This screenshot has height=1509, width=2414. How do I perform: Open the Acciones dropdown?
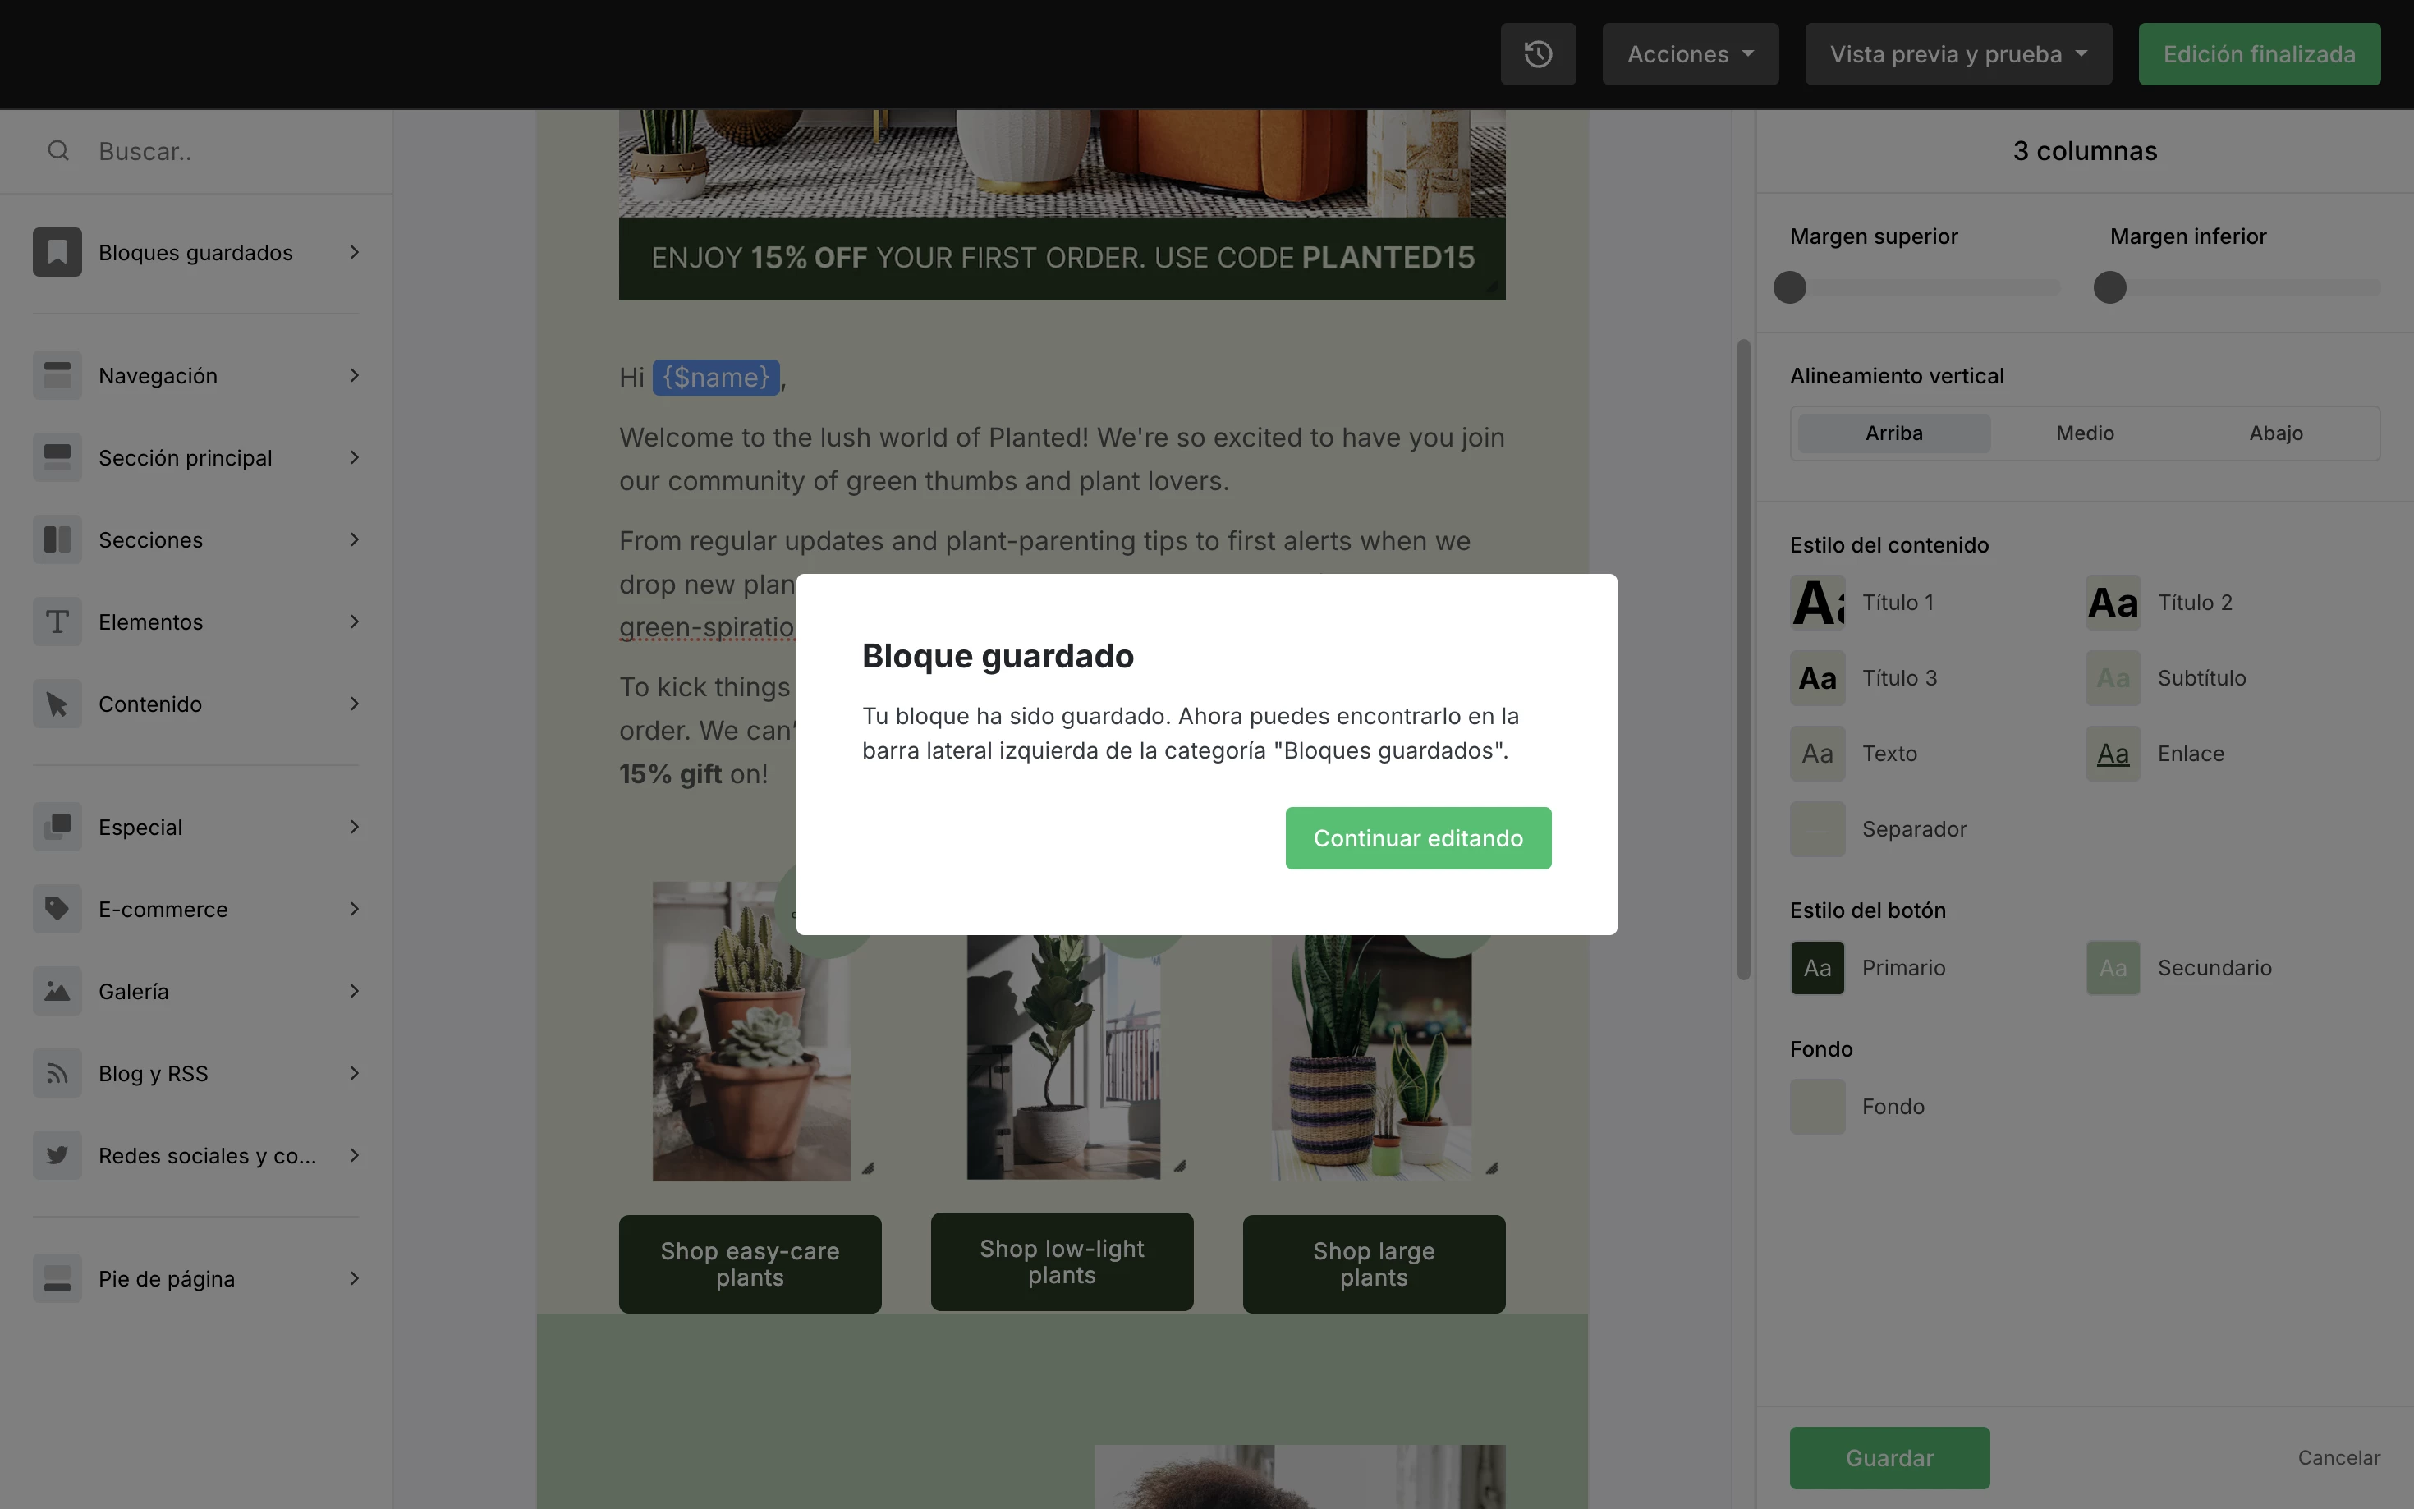pyautogui.click(x=1690, y=54)
